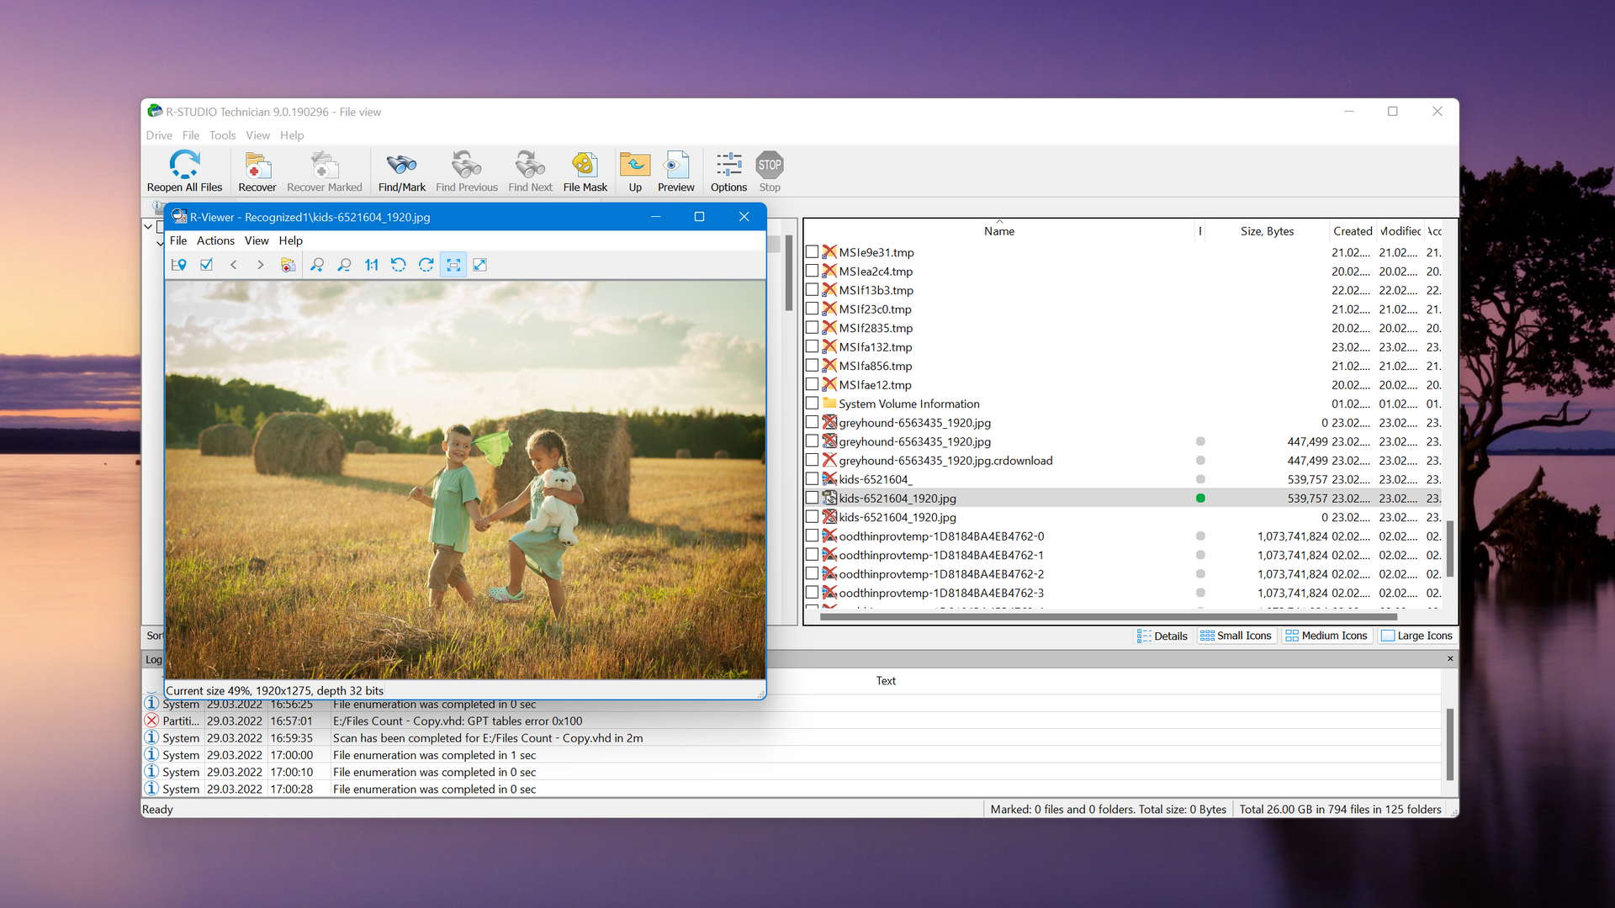This screenshot has height=908, width=1615.
Task: Open the Drive menu
Action: (159, 135)
